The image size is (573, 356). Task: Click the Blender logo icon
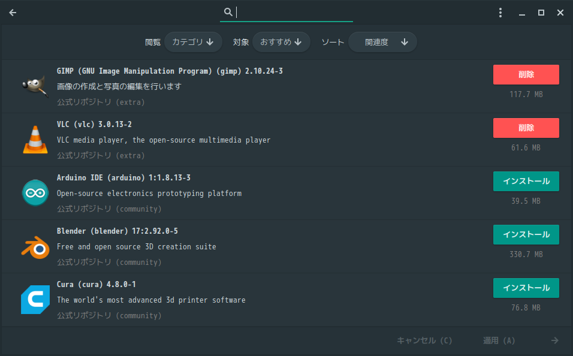point(35,247)
